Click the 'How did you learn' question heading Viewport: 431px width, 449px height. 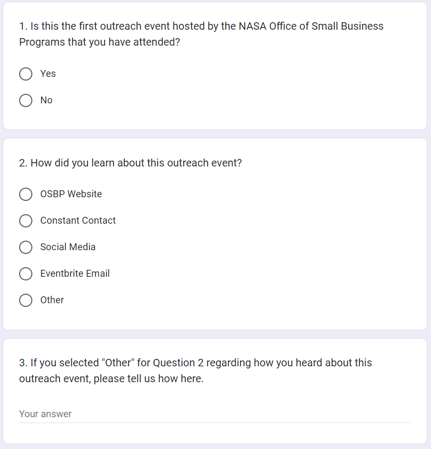pyautogui.click(x=131, y=163)
